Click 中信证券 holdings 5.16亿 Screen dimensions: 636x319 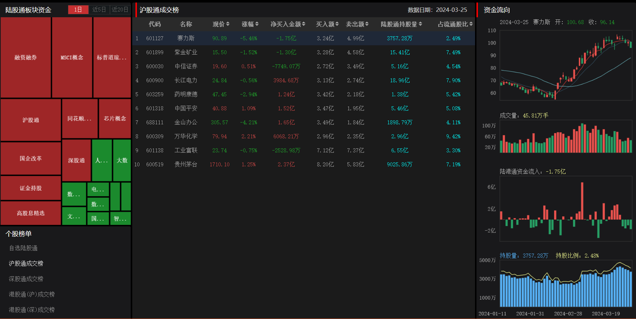click(x=400, y=66)
